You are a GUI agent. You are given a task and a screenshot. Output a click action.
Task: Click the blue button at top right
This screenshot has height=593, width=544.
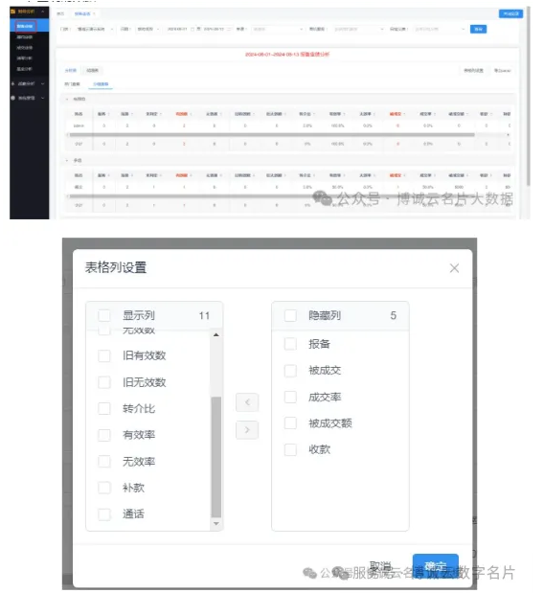pyautogui.click(x=510, y=13)
